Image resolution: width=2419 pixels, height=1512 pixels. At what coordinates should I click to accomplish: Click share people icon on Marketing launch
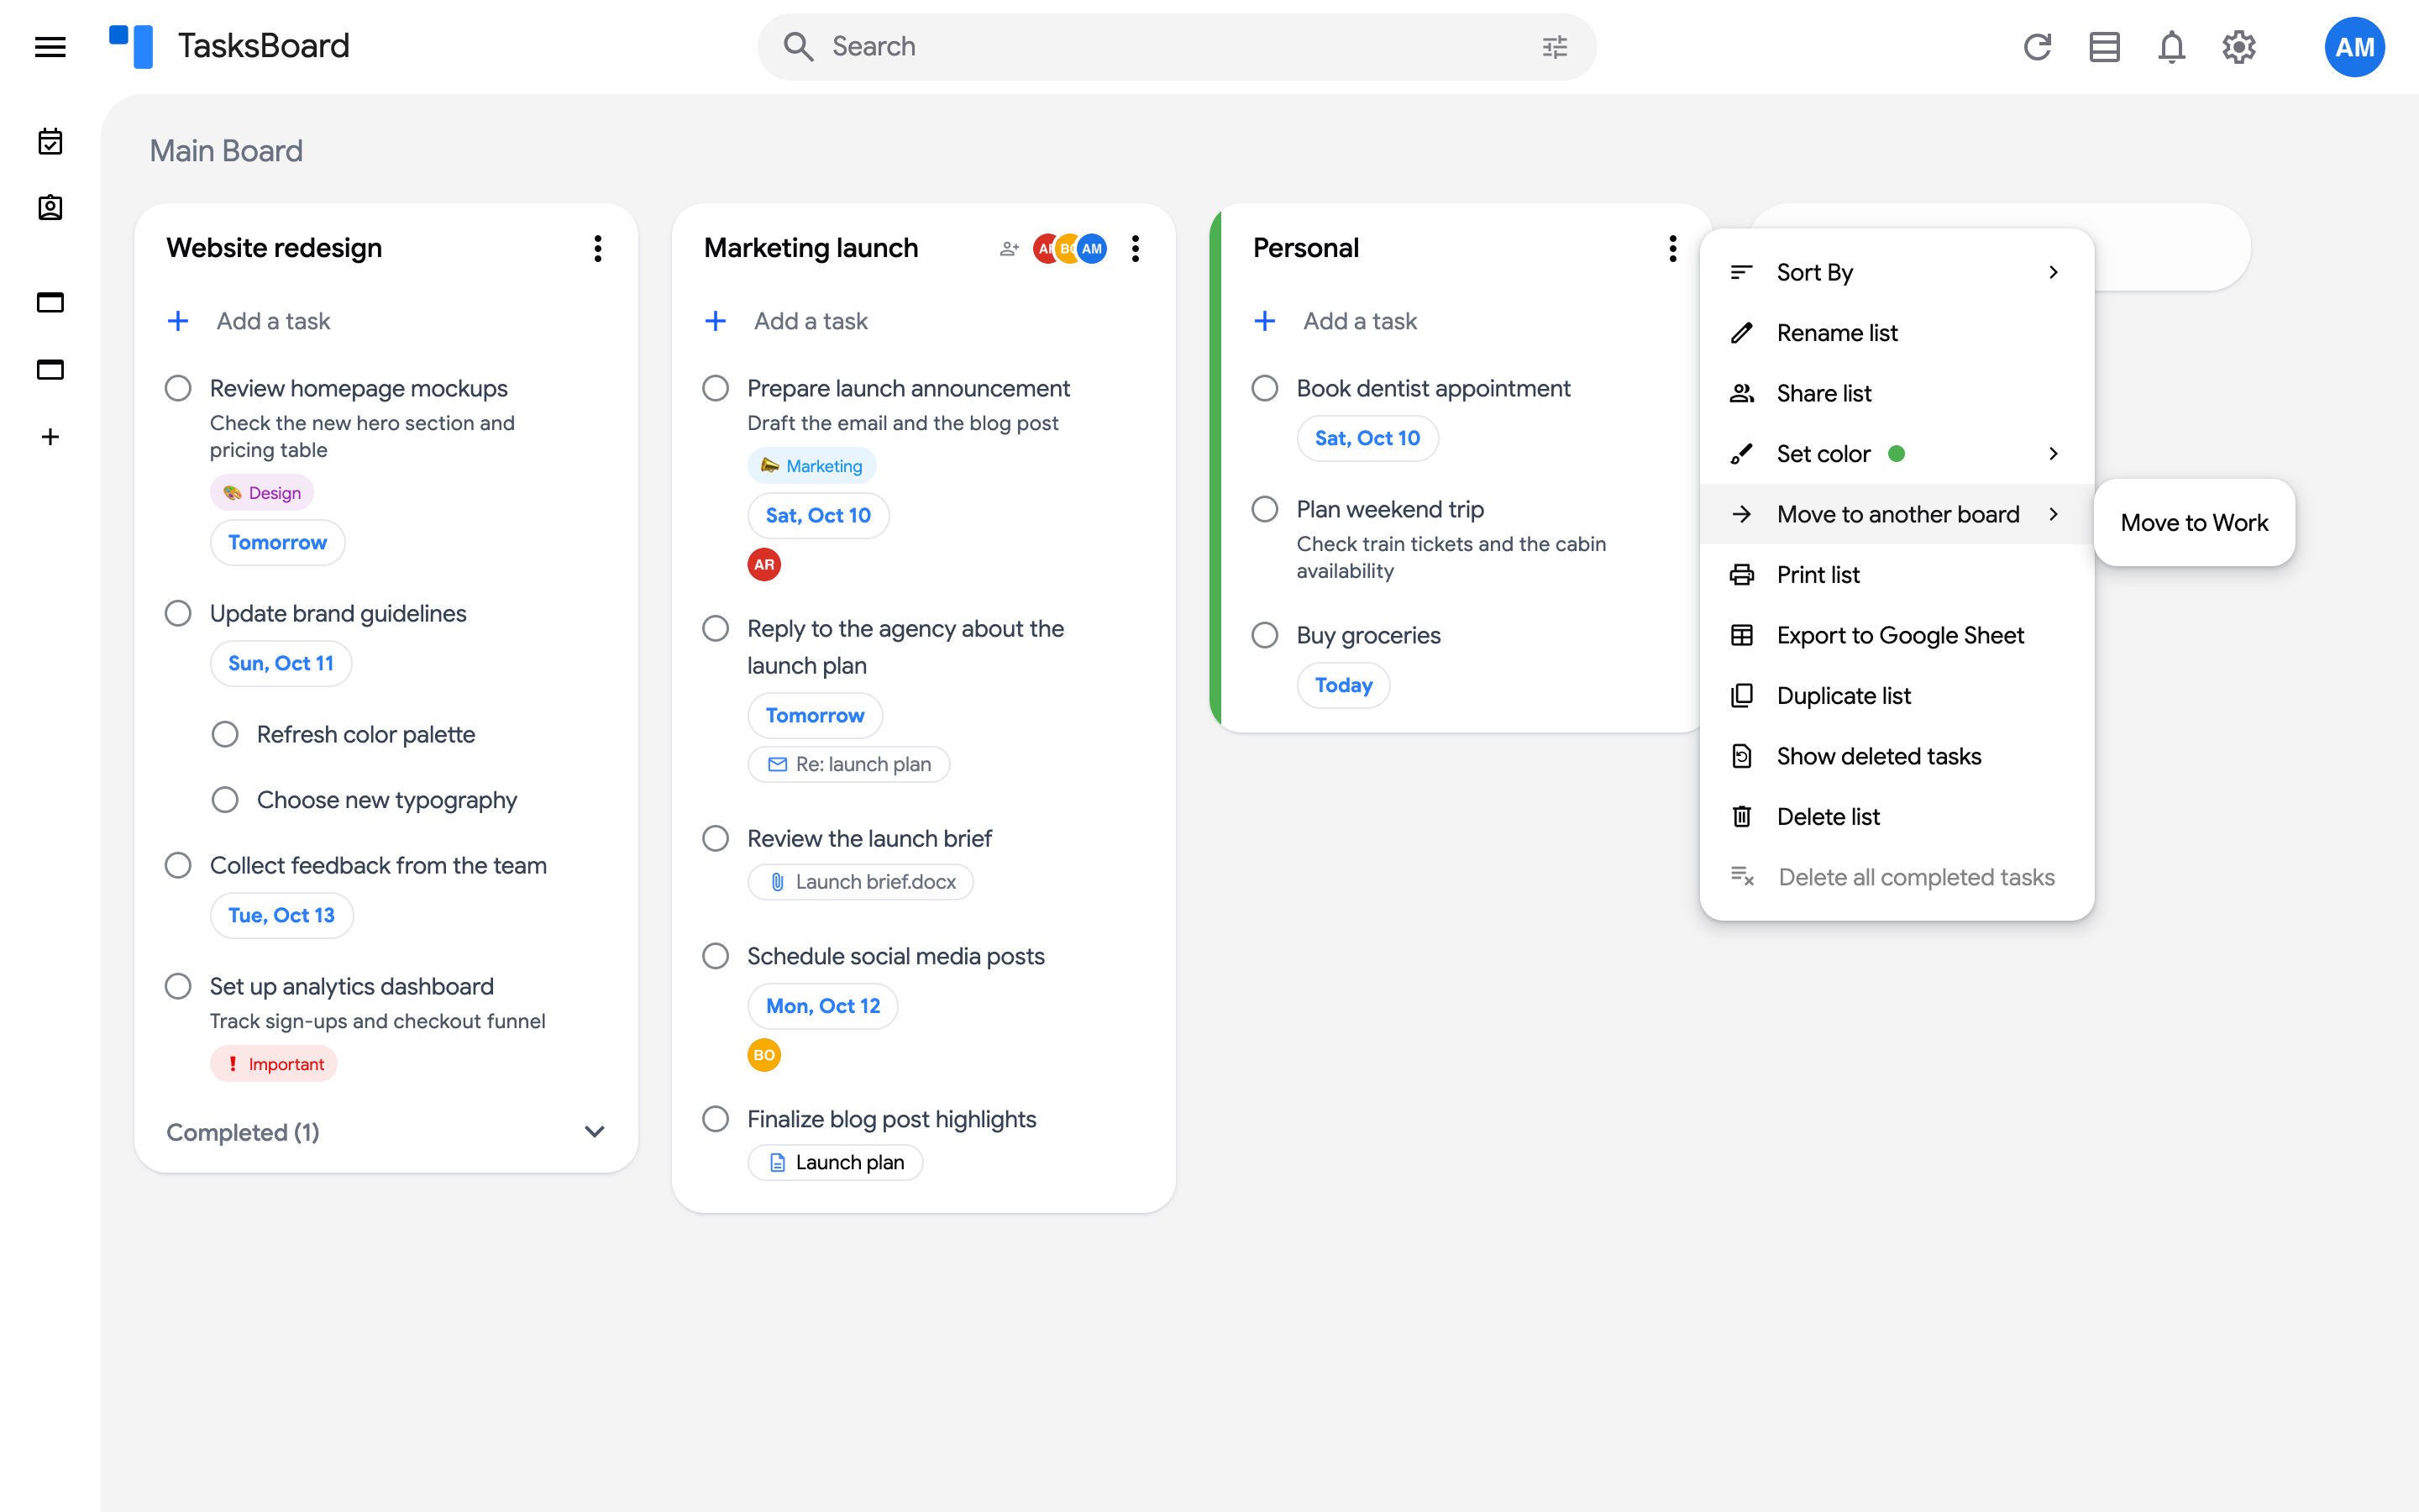1009,248
